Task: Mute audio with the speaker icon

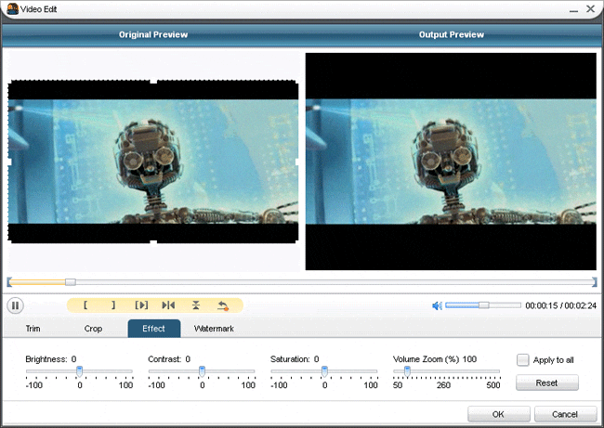Action: (437, 305)
